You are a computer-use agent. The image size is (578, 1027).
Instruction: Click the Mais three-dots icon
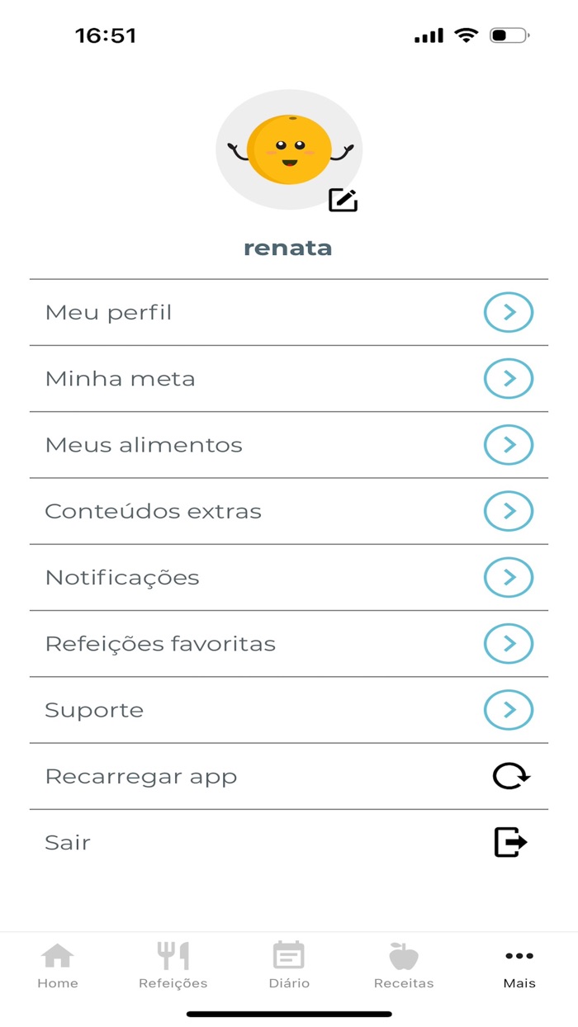pyautogui.click(x=519, y=954)
